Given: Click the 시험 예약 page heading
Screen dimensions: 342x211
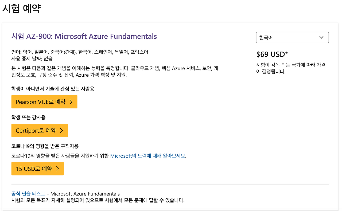Looking at the screenshot, I should point(21,8).
